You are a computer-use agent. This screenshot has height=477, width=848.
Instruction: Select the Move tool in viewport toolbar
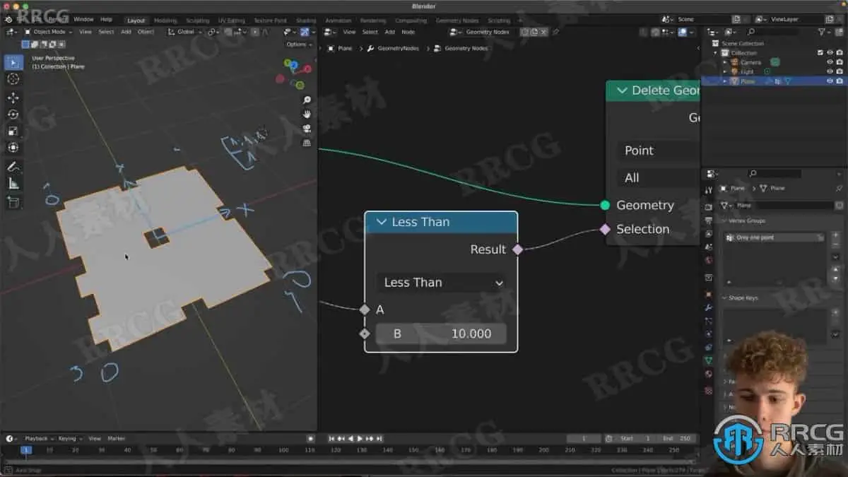tap(13, 98)
